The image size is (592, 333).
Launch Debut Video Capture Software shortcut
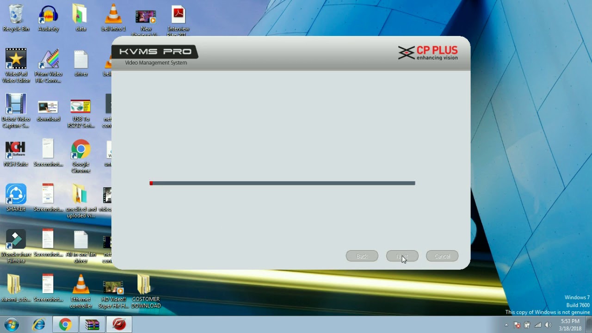[16, 111]
